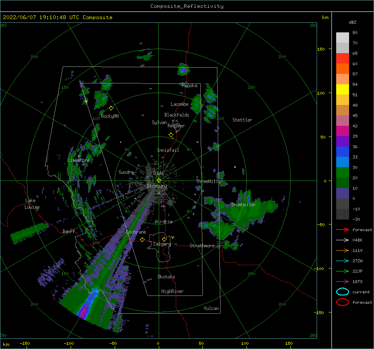Pick the yellow 54-51 dBZ swatch

click(x=342, y=90)
